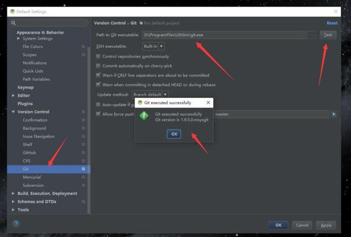Click the project-level icon next to Schemas and DTDs
The height and width of the screenshot is (237, 351).
pos(83,201)
